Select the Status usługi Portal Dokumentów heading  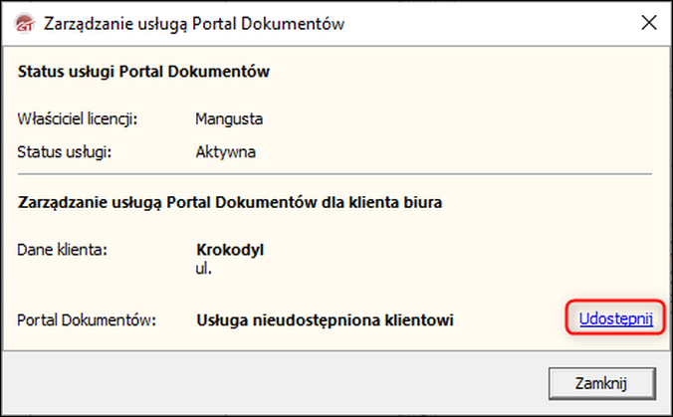(x=144, y=72)
